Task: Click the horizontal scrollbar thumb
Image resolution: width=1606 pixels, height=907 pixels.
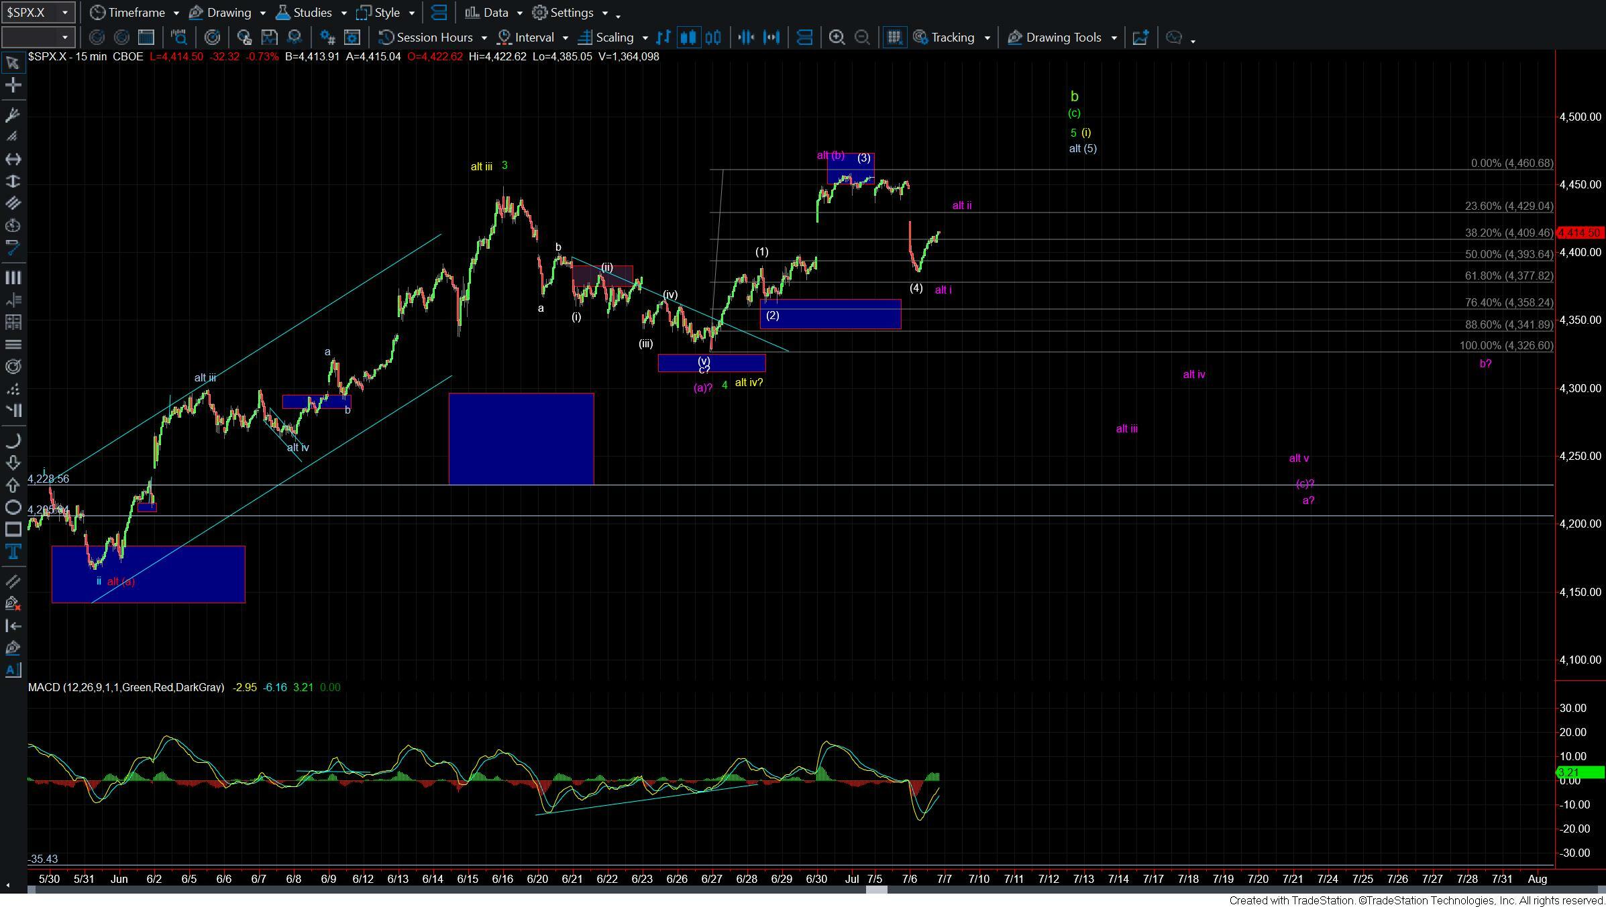Action: (876, 890)
